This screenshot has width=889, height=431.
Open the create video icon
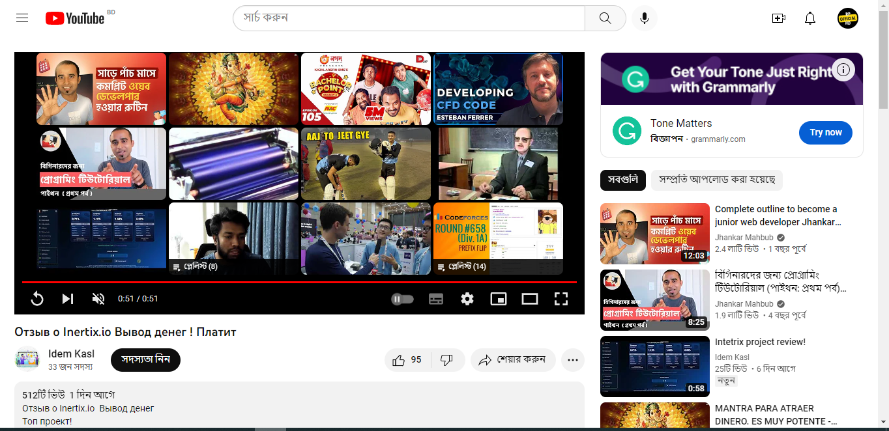[x=778, y=18]
